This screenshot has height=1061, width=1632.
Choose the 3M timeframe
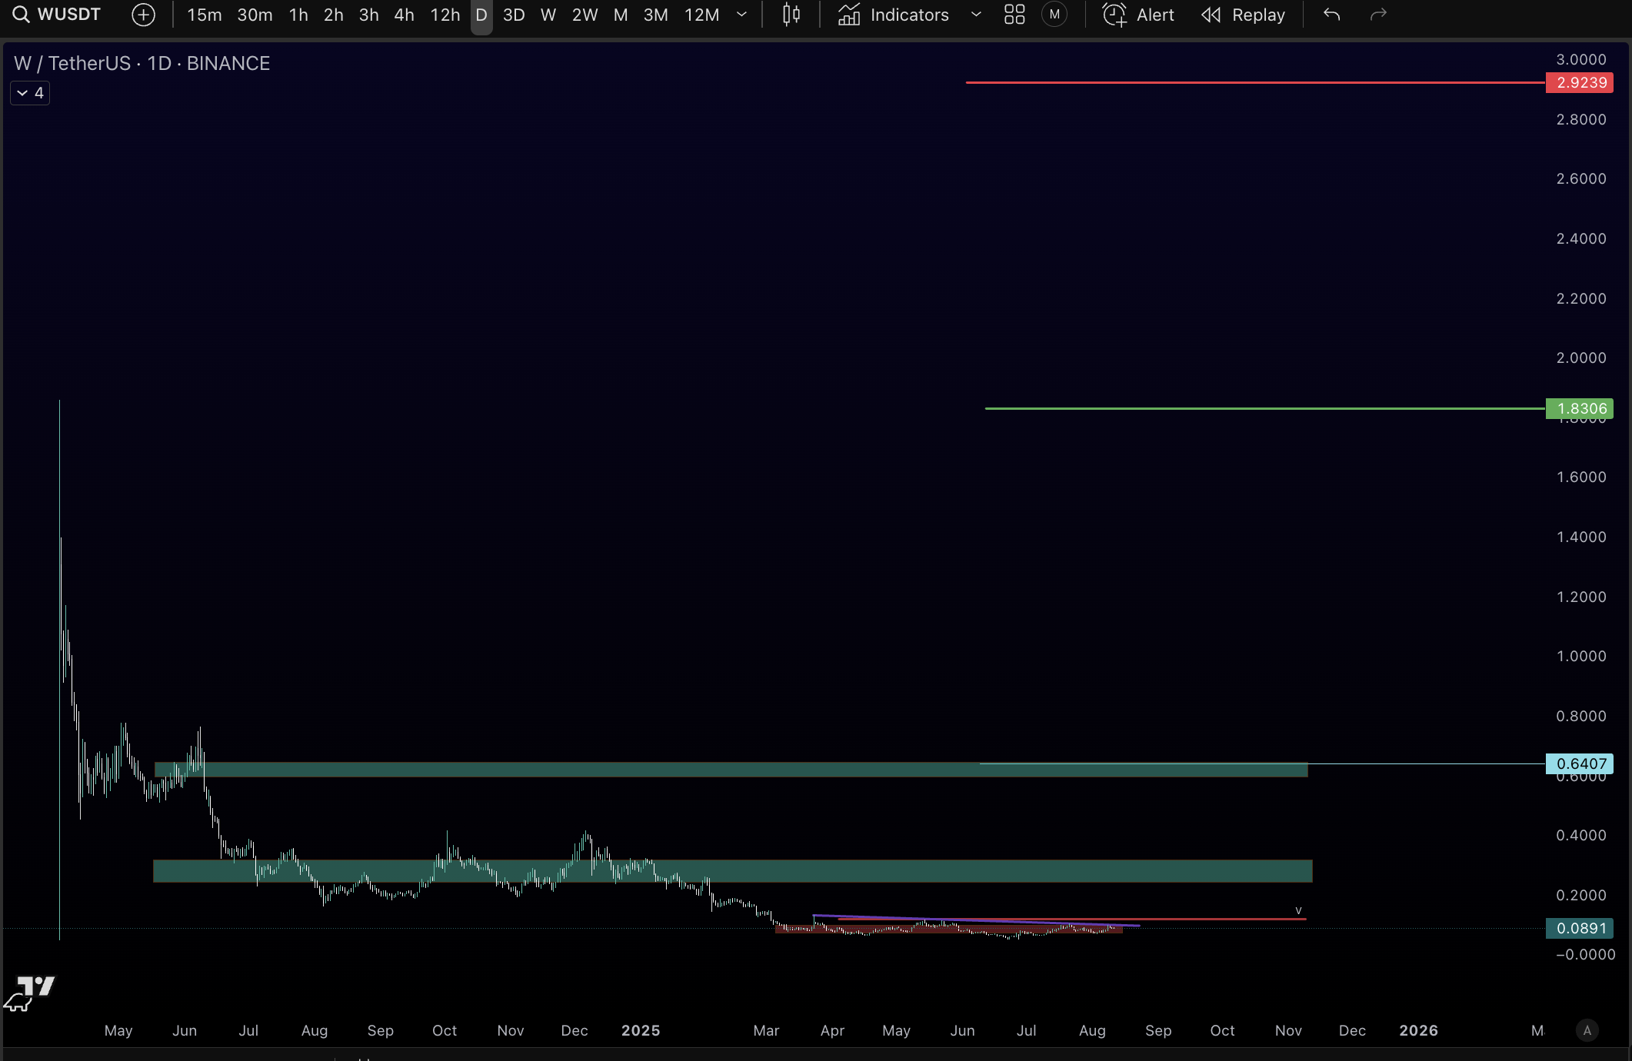656,15
